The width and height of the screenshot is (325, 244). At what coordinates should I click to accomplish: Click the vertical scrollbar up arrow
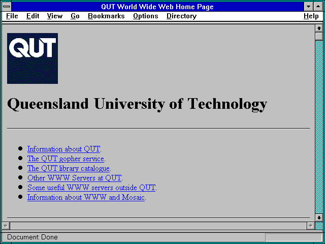tap(319, 28)
